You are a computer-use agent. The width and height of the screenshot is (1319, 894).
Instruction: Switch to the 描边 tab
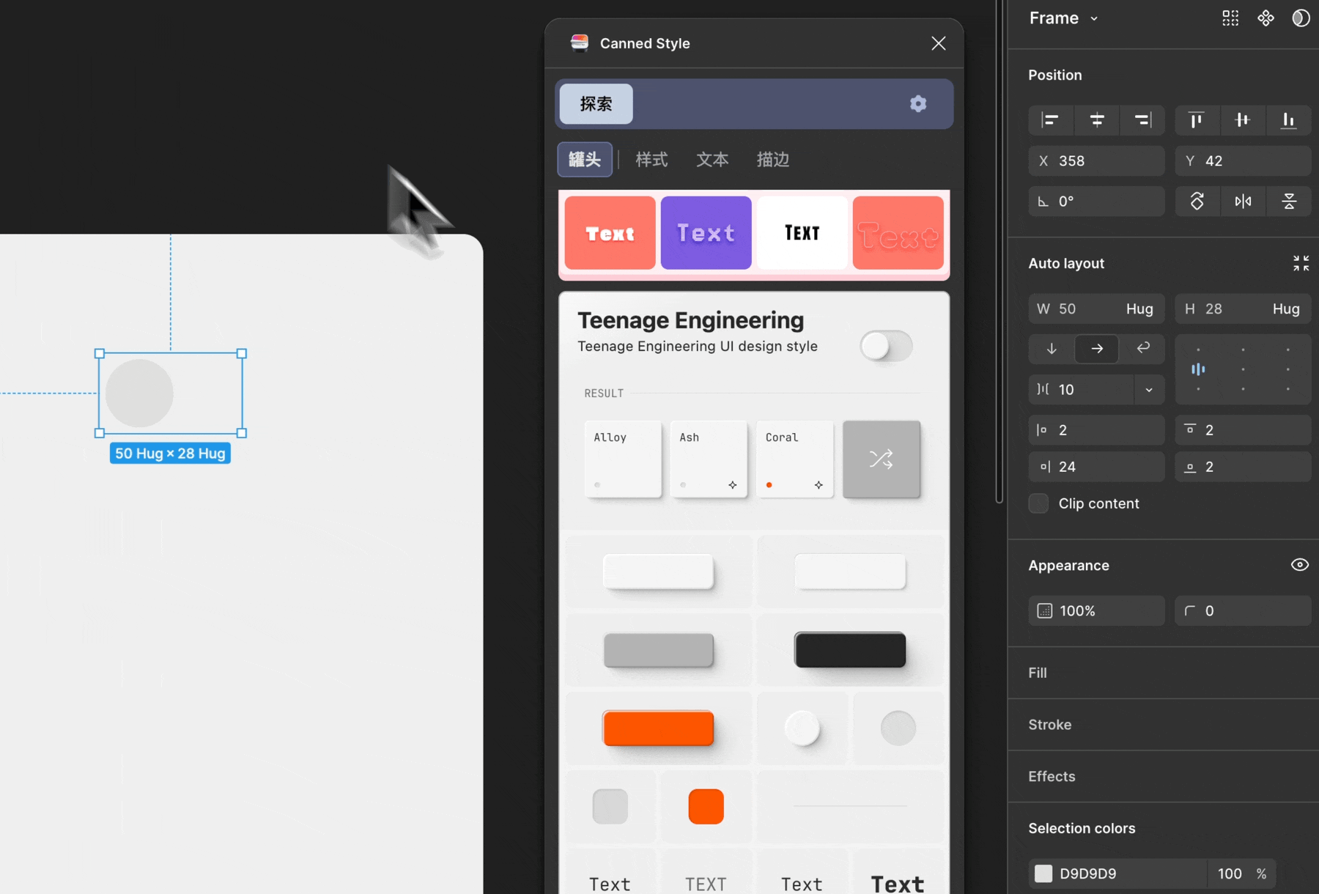tap(772, 160)
